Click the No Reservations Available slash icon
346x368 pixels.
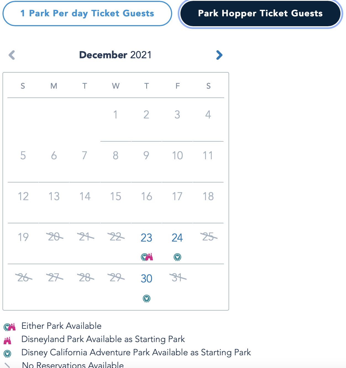pos(7,365)
